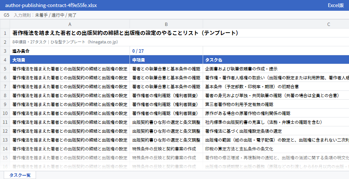This screenshot has width=349, height=179.
Task: Select cell 社内標準の出版契約書の見直し
Action: click(x=276, y=122)
